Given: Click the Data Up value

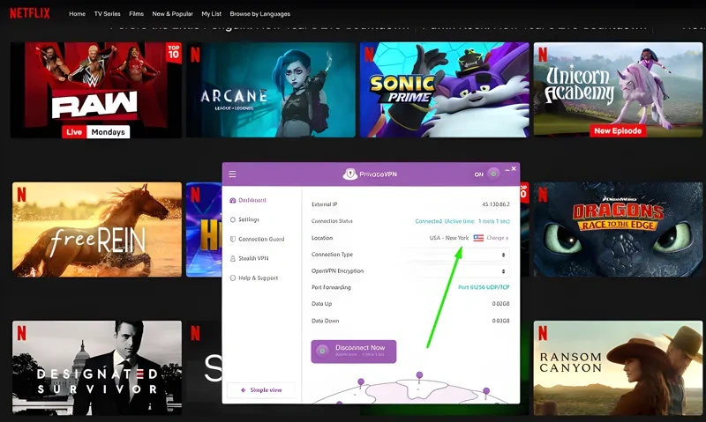Looking at the screenshot, I should point(500,304).
